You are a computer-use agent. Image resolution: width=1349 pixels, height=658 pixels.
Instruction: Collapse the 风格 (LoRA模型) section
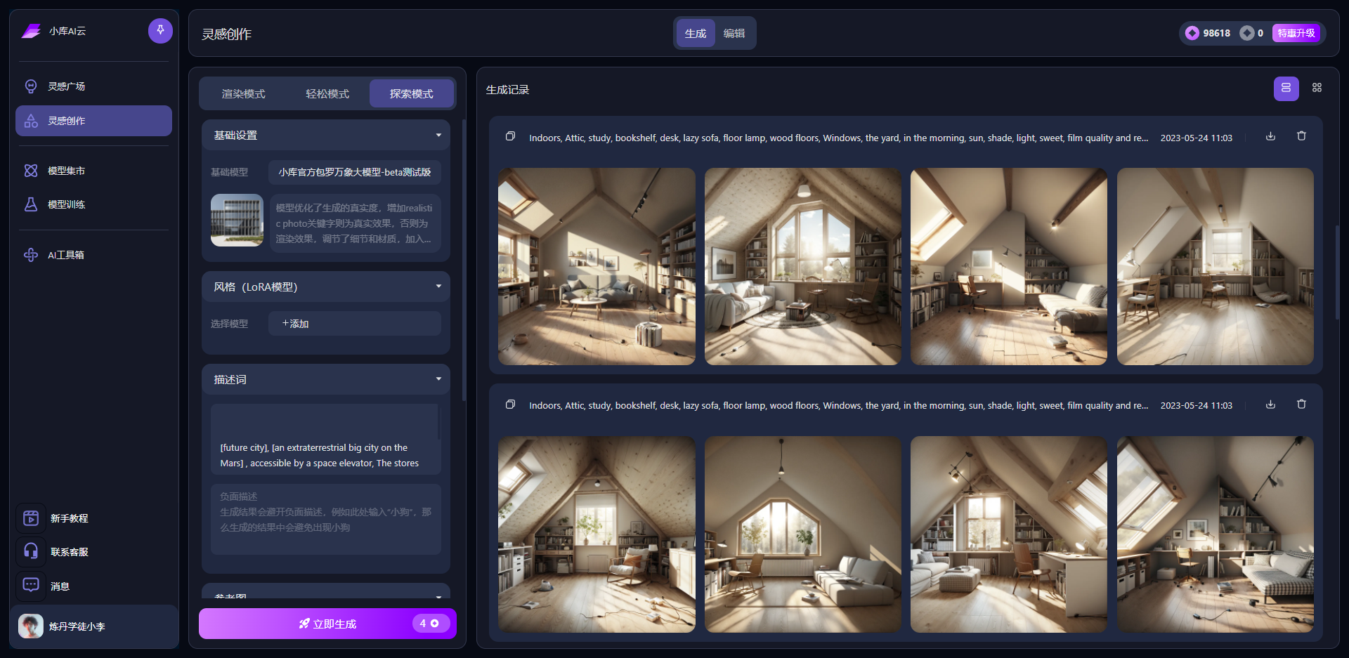click(438, 287)
